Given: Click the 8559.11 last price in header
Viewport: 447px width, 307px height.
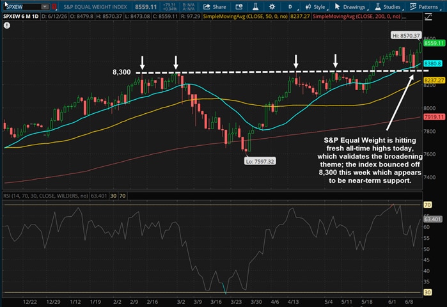Looking at the screenshot, I should [x=146, y=7].
